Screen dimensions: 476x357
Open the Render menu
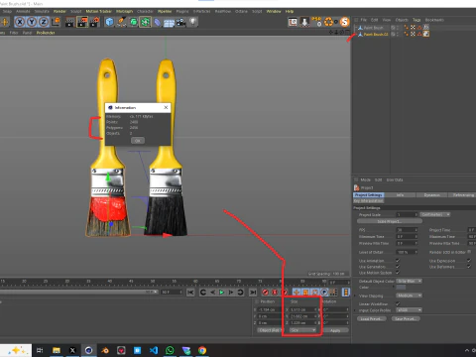[59, 11]
